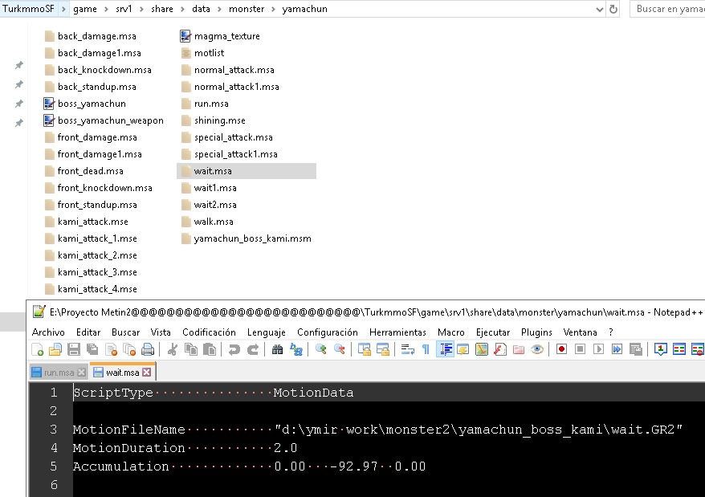The width and height of the screenshot is (705, 497).
Task: Open the Configuración menu
Action: (x=328, y=332)
